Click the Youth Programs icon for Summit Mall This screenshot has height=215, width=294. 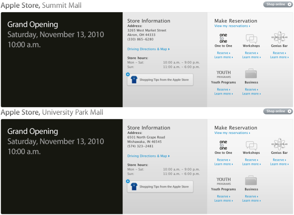tap(224, 74)
